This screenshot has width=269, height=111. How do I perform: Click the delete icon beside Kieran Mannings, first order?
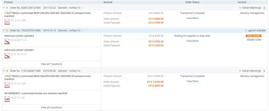pyautogui.click(x=264, y=8)
